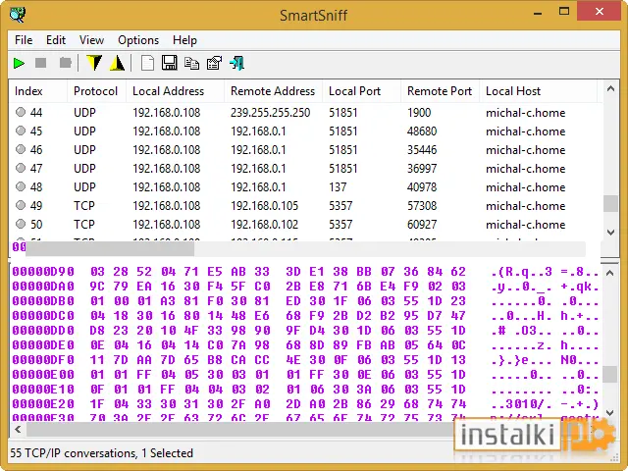The image size is (628, 471).
Task: Select row 44 status circle icon
Action: pyautogui.click(x=21, y=112)
